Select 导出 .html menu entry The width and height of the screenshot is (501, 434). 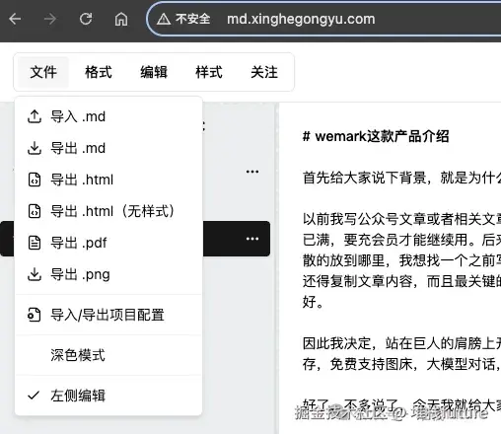[108, 180]
